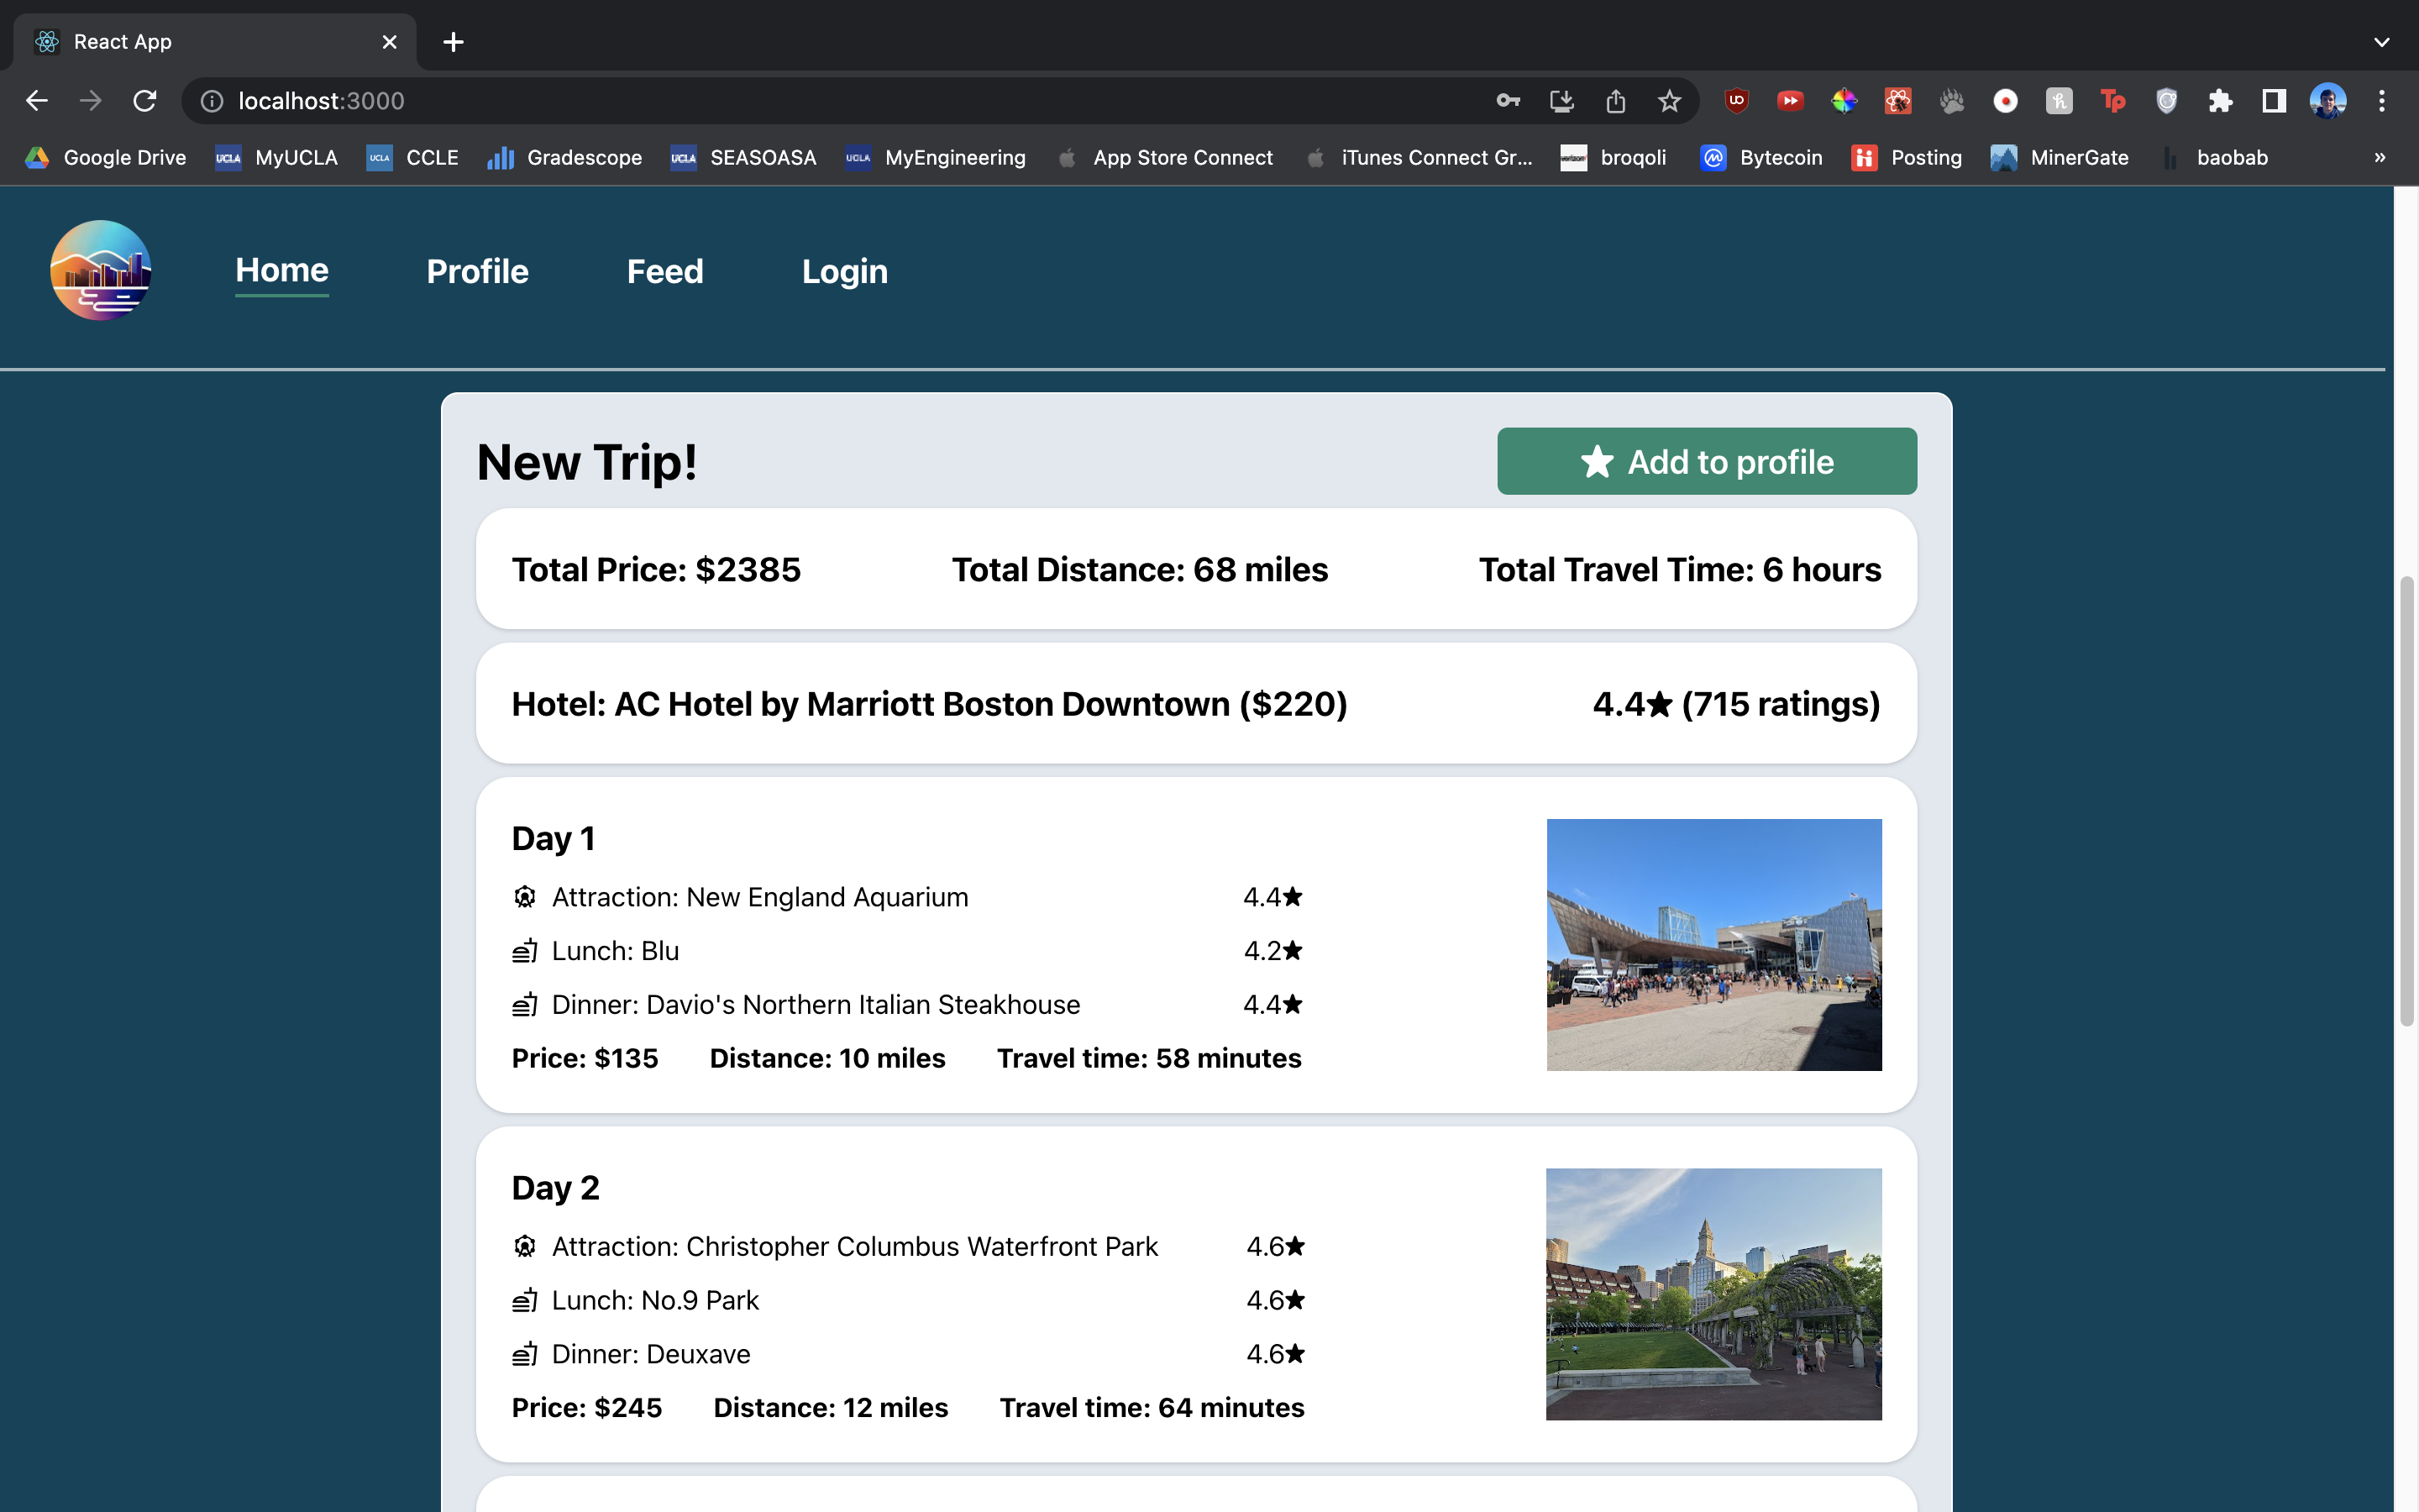2419x1512 pixels.
Task: Expand the hidden bookmarks chevron
Action: (2380, 158)
